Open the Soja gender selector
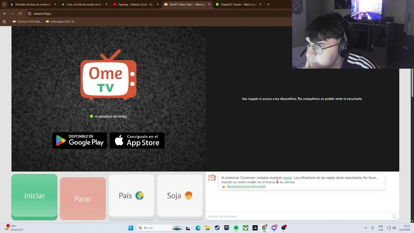 tap(180, 196)
